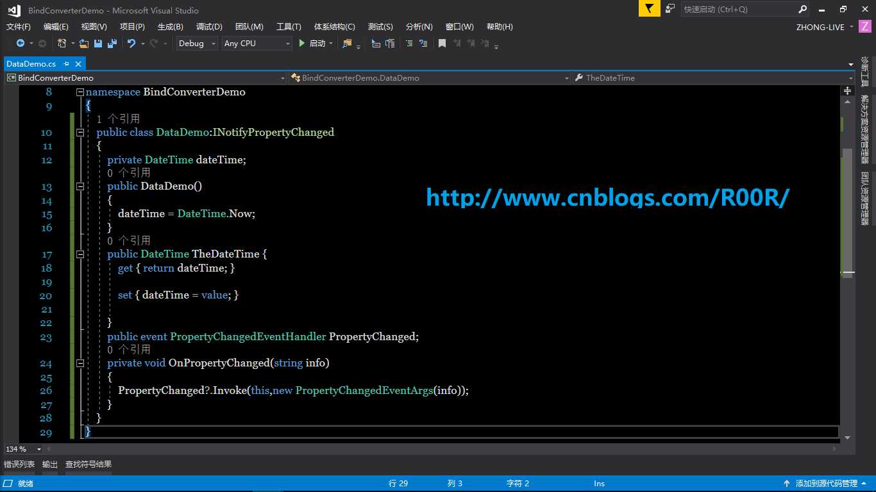
Task: Collapse the DataDemo class outline
Action: point(80,133)
